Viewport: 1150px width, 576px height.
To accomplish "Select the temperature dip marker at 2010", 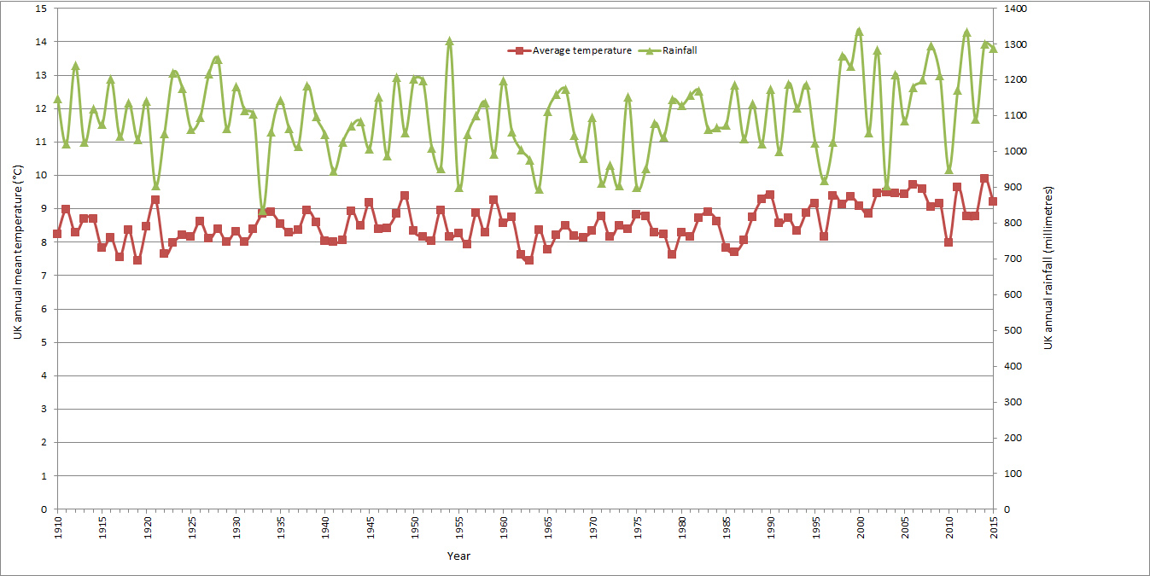I will [x=949, y=242].
